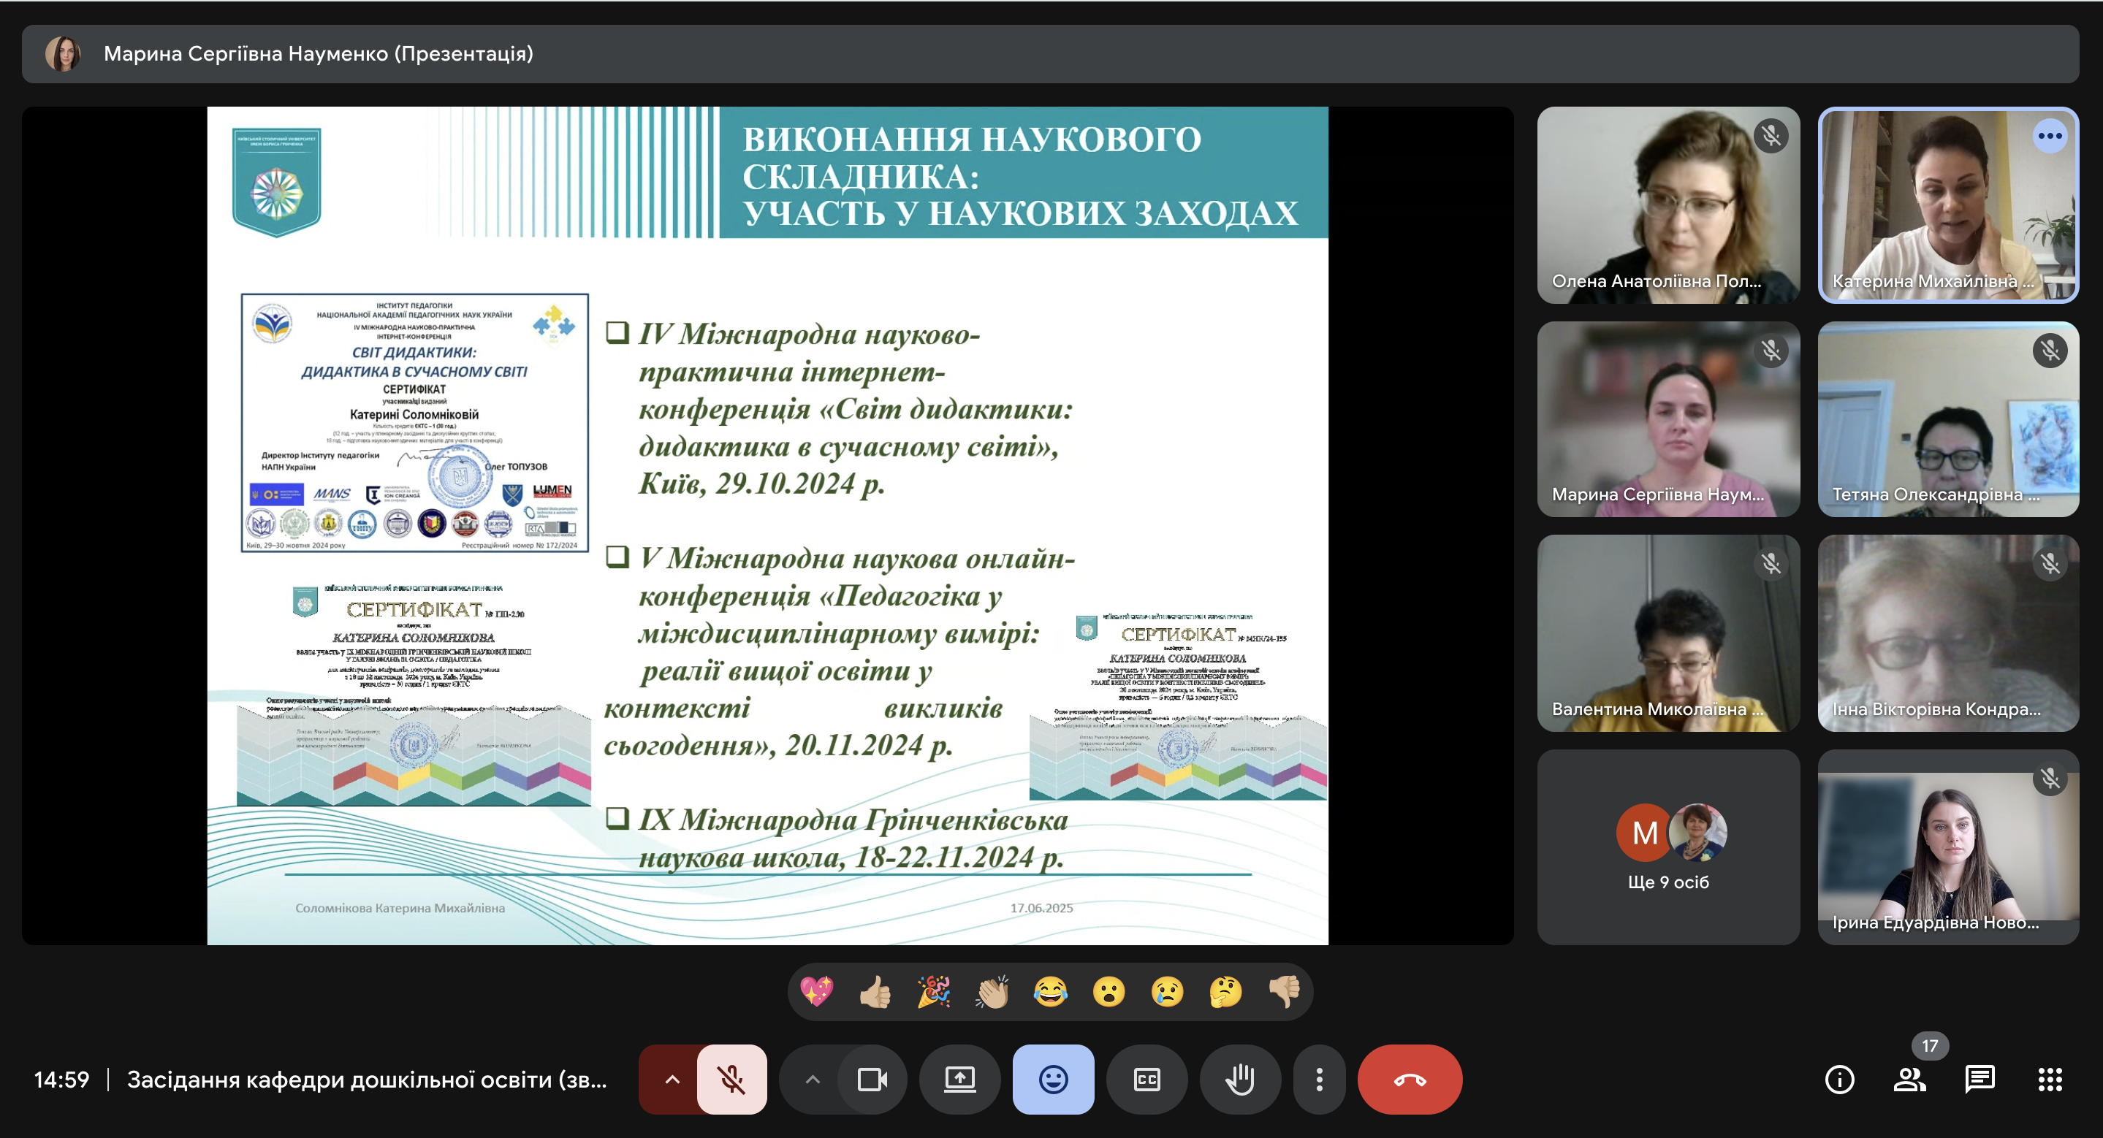The width and height of the screenshot is (2103, 1138).
Task: Expand audio settings chevron by microphone
Action: pyautogui.click(x=672, y=1080)
